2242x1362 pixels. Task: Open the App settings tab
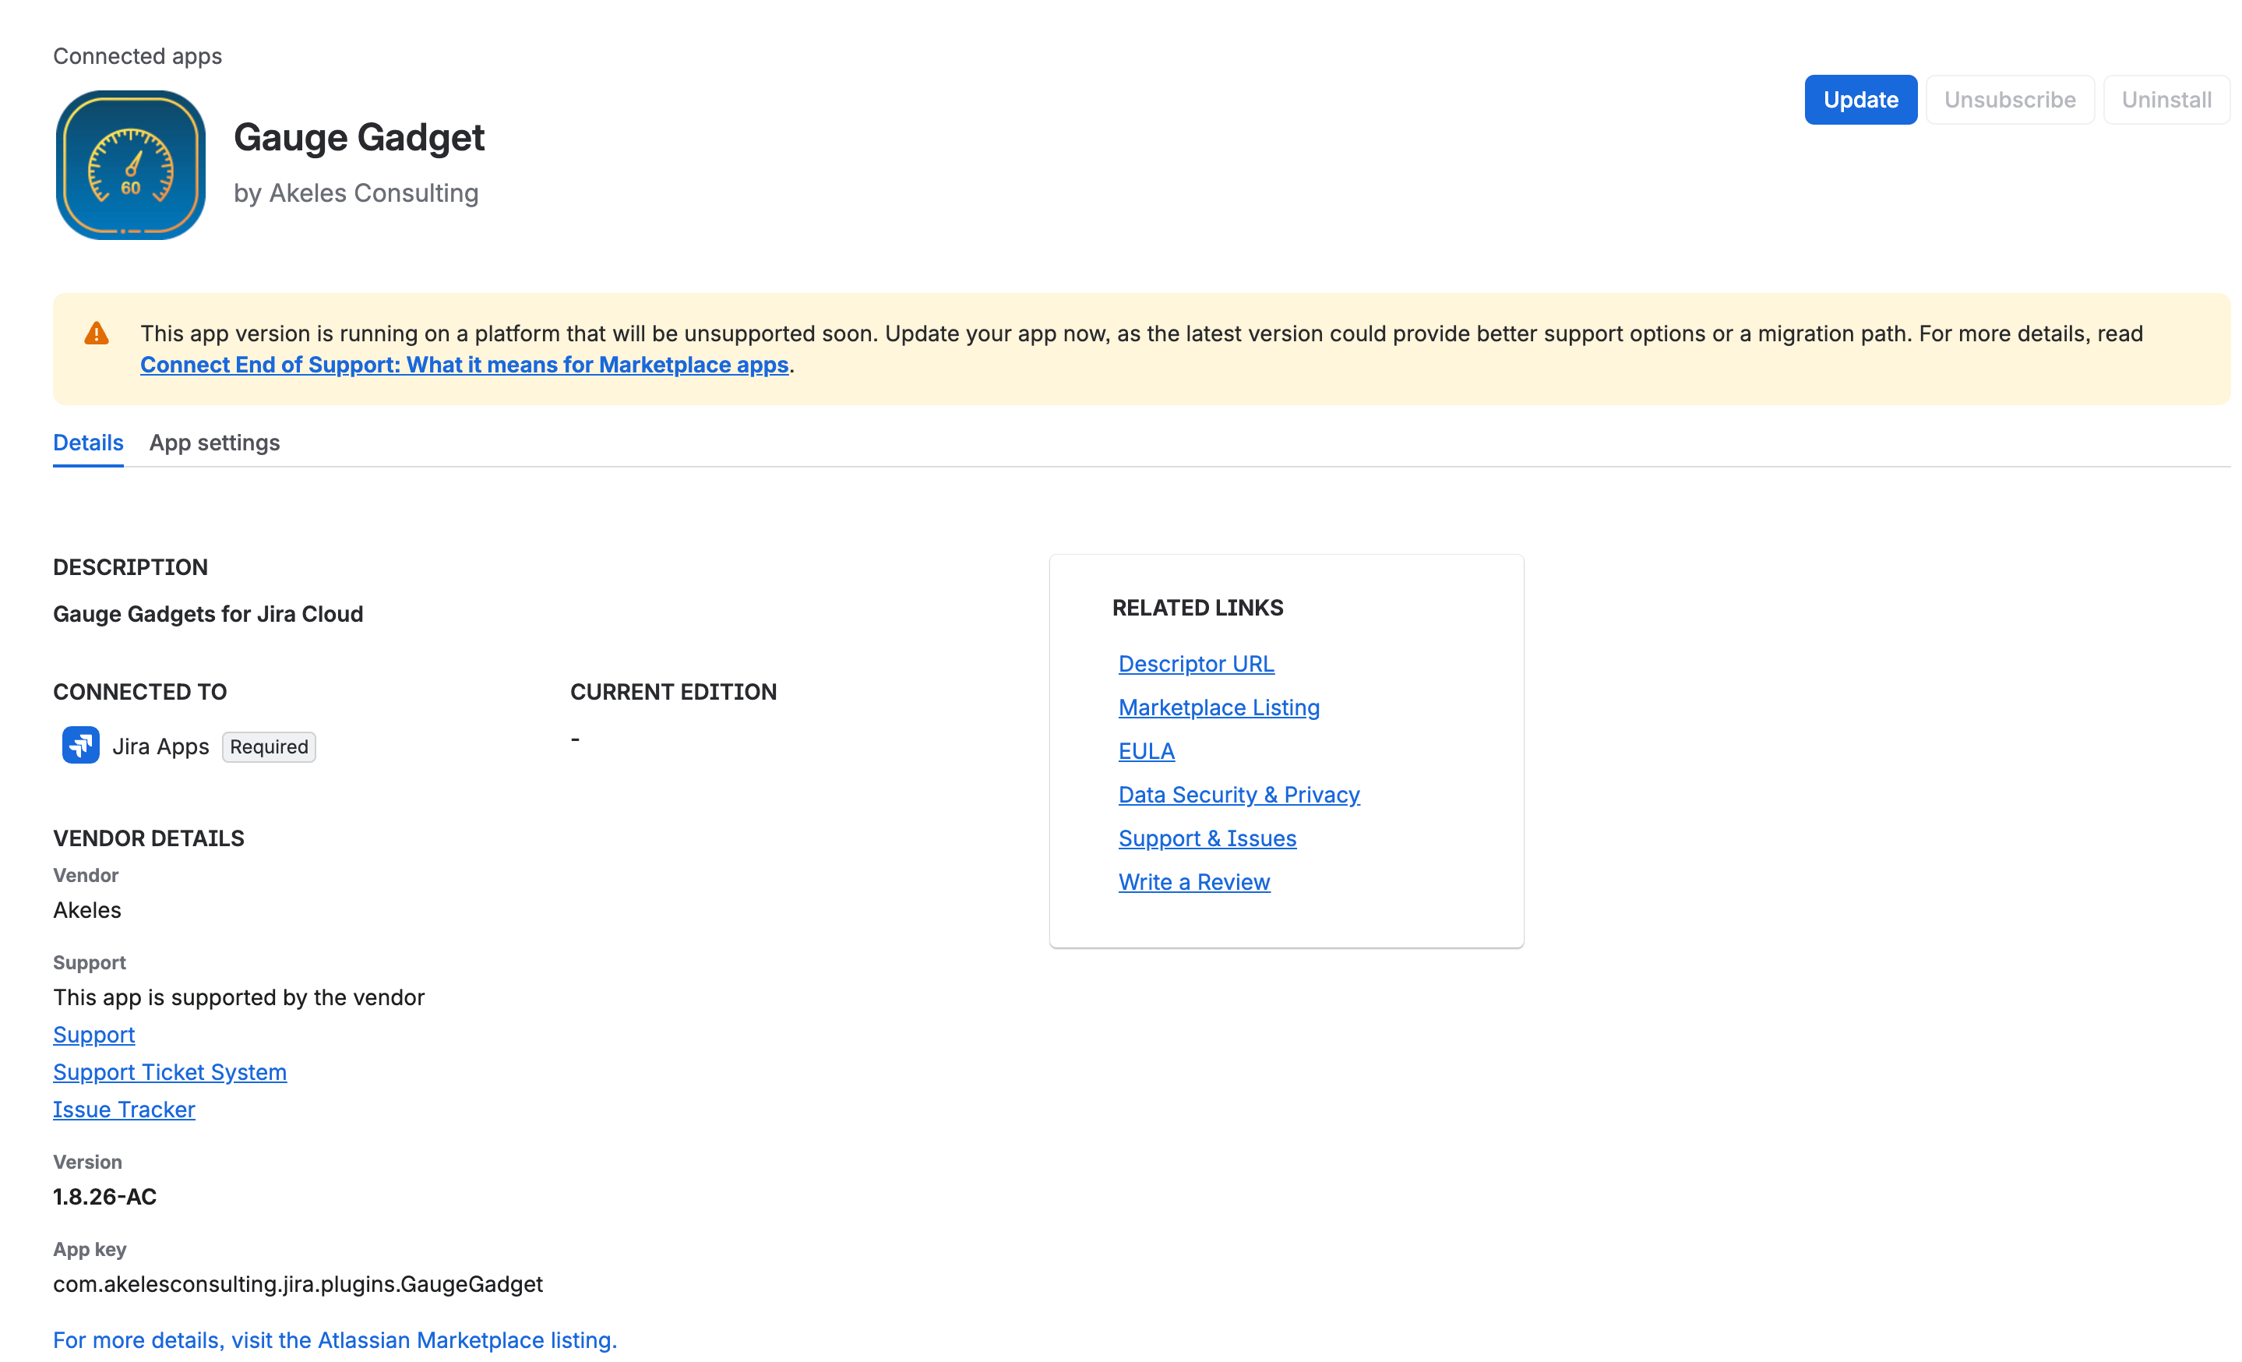click(x=215, y=443)
